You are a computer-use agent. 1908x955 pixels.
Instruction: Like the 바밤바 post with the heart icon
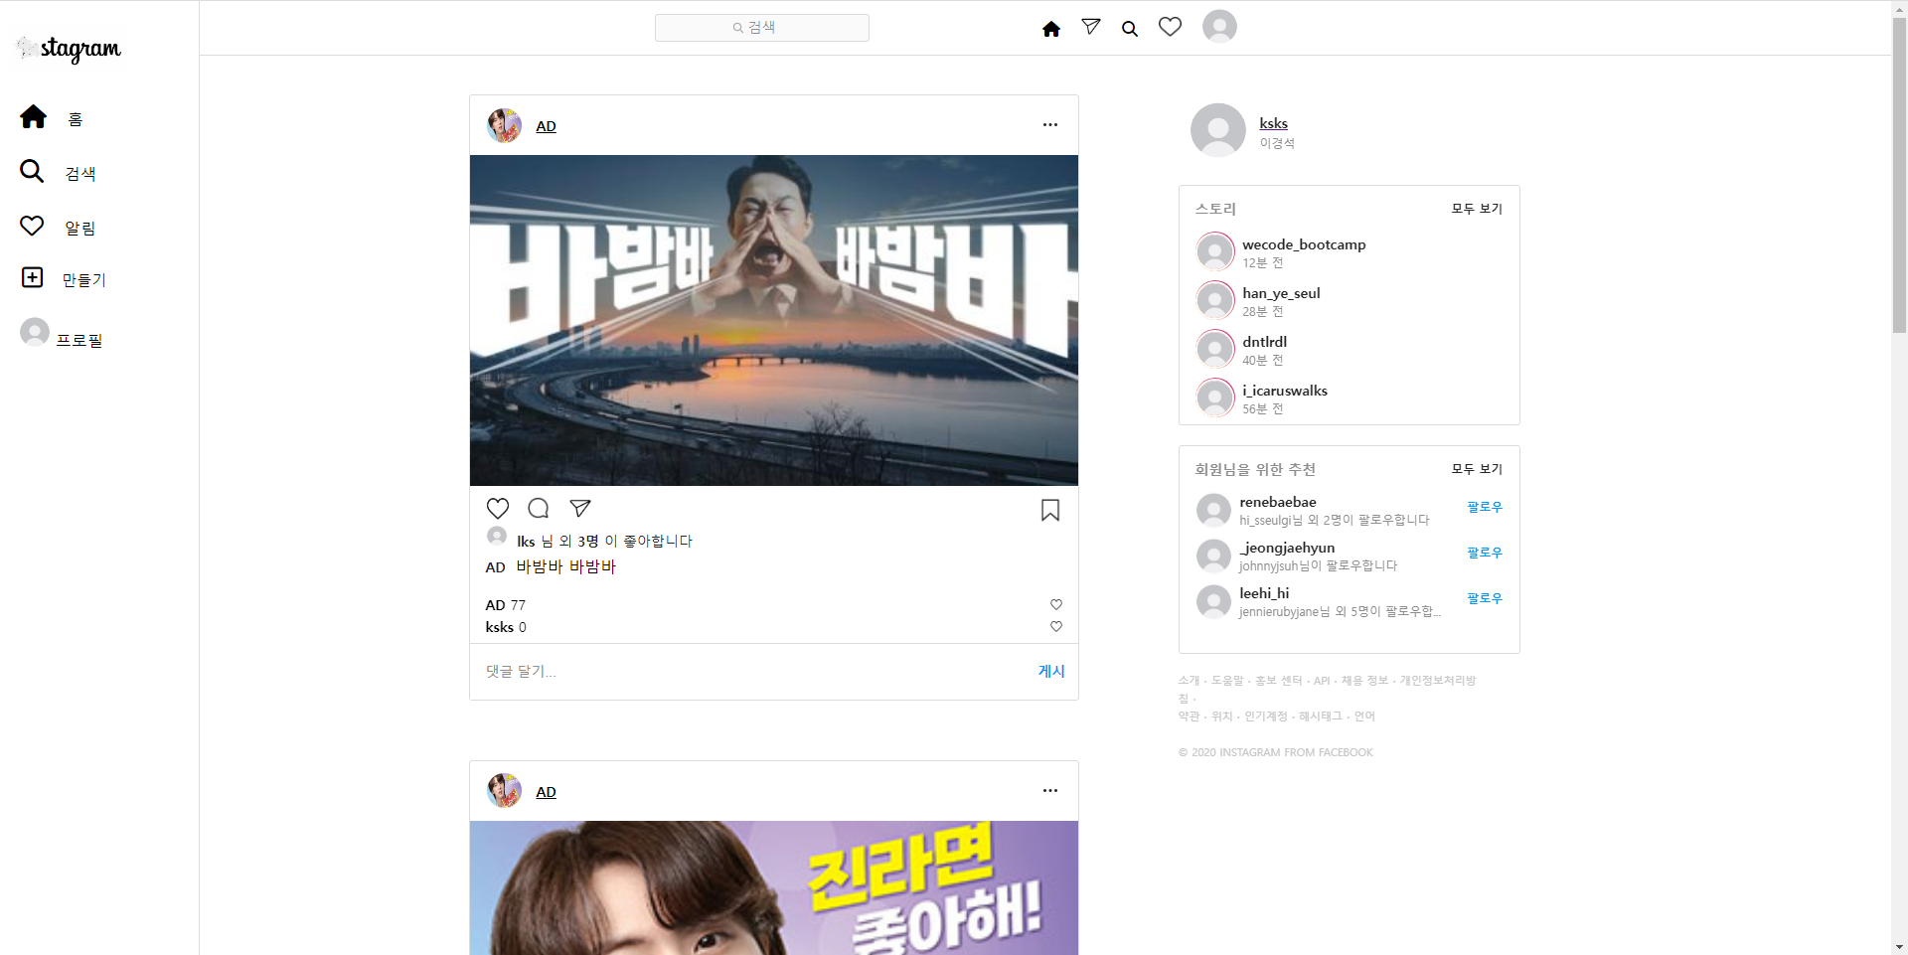[497, 508]
